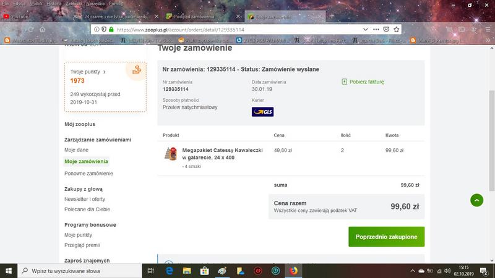Screen dimensions: 495x278
Task: Open 'Życie pod palmami' bookmark
Action: pyautogui.click(x=262, y=40)
